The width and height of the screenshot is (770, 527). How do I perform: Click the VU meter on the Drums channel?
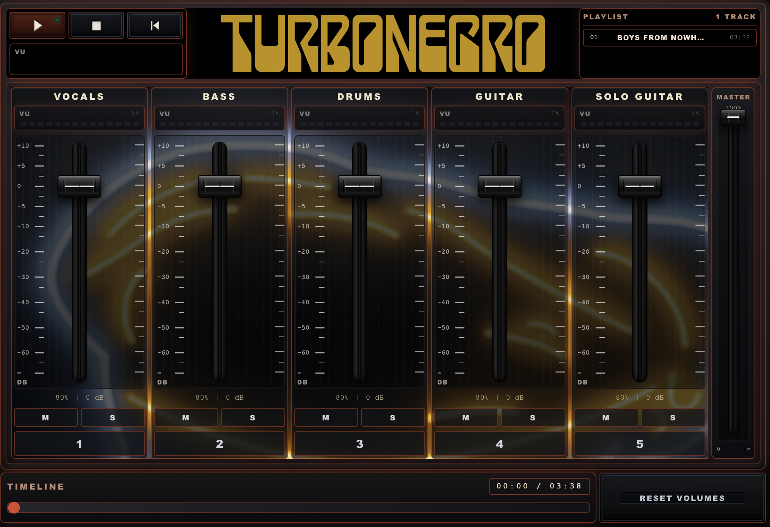tap(359, 118)
